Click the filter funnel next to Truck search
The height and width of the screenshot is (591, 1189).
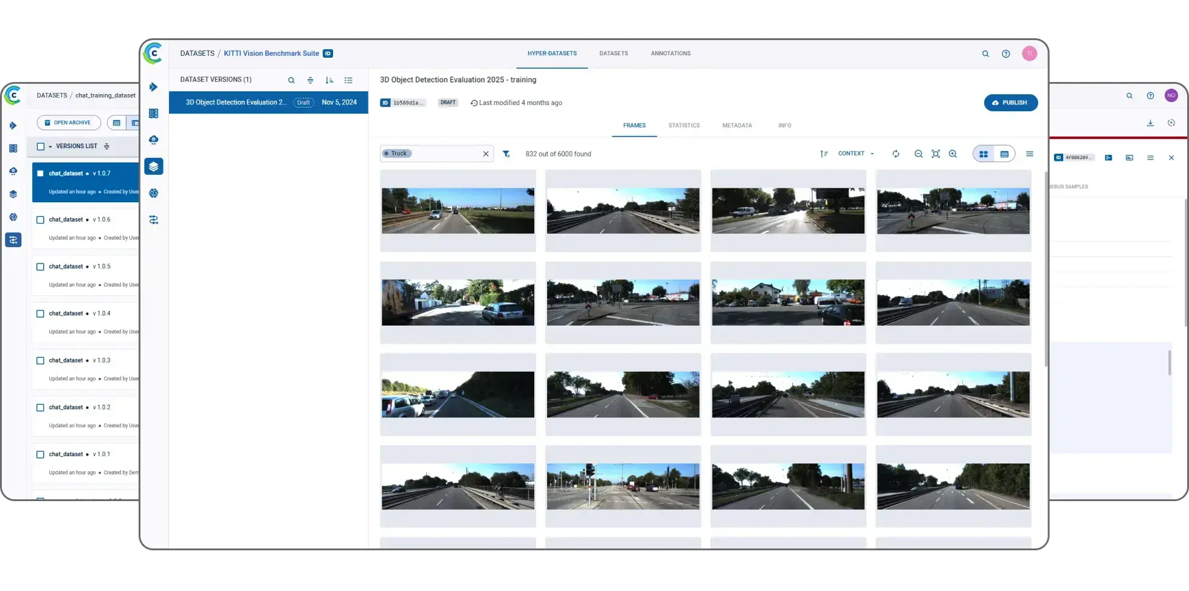click(506, 154)
